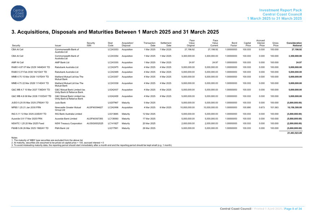
Task: Click 'G&C MB 4.8 08 Mar 2028 1100DAY TD' security
Action: (x=31, y=96)
